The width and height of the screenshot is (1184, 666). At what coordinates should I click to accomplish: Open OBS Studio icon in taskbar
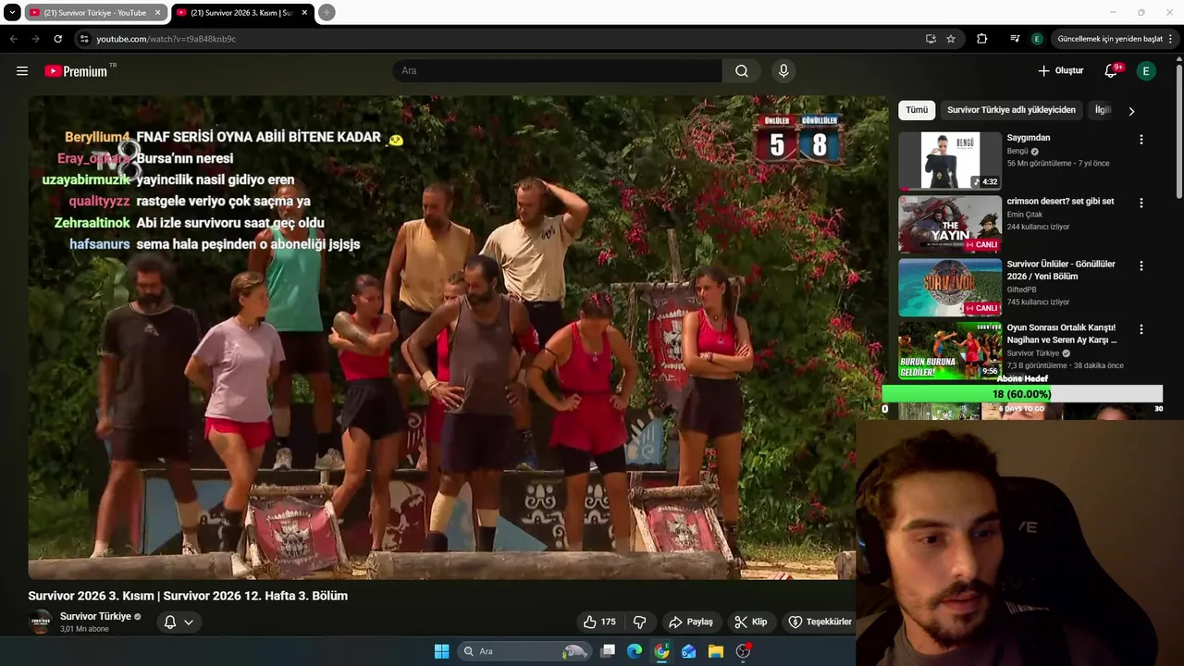point(743,651)
